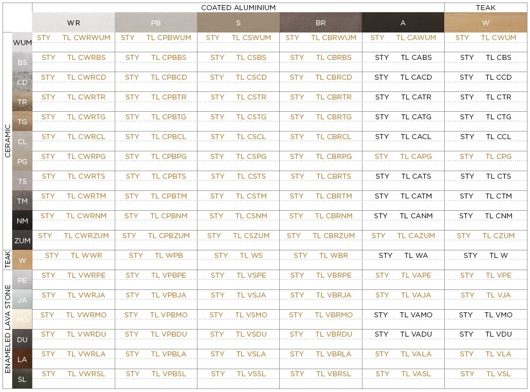
Task: Select the lava stone LA swatch
Action: 22,359
